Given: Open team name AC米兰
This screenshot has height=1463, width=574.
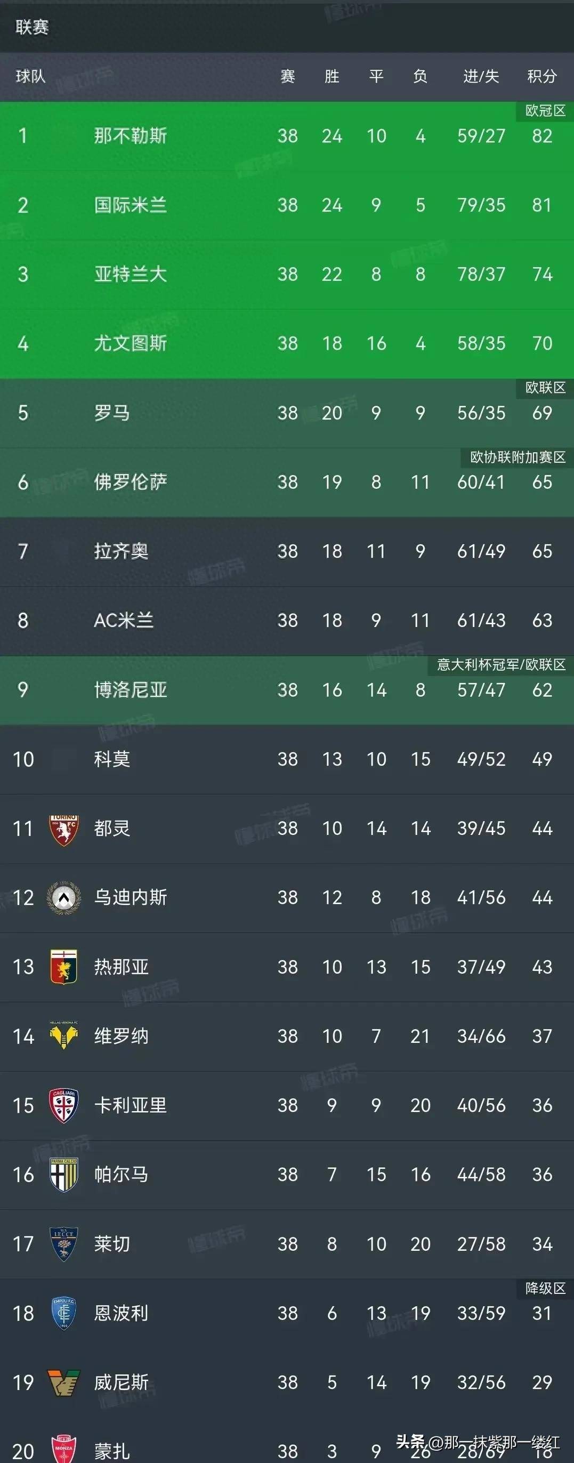Looking at the screenshot, I should pos(124,620).
